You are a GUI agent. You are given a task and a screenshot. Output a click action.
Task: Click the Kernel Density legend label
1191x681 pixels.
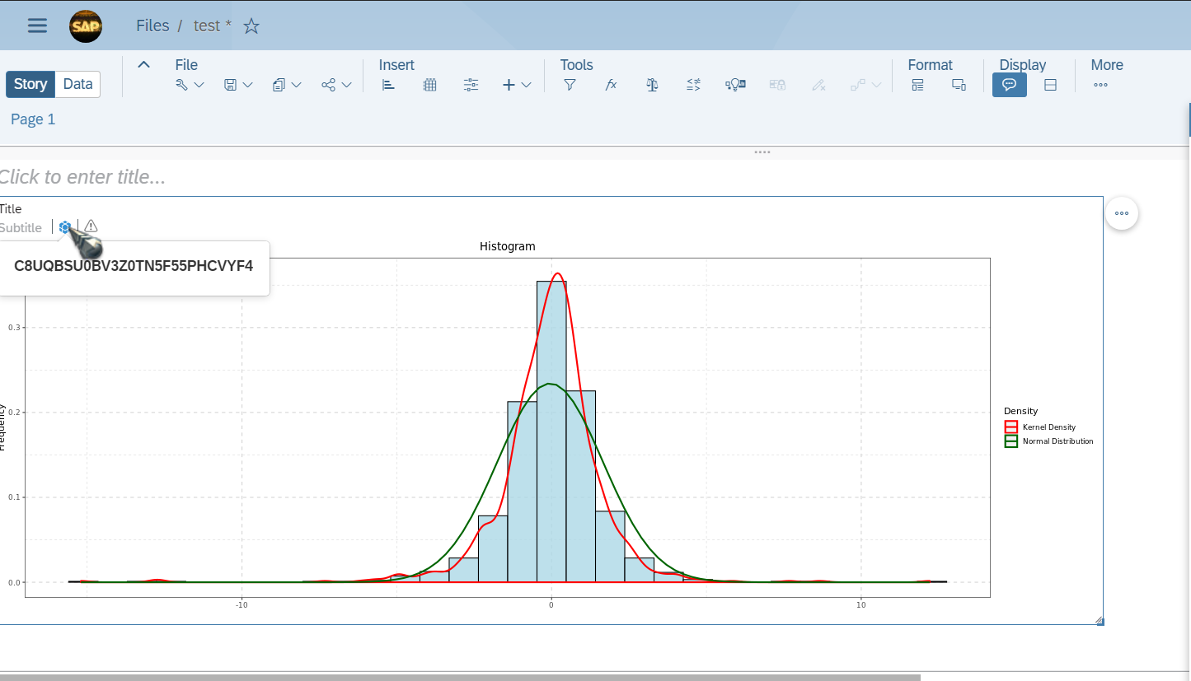click(1049, 427)
